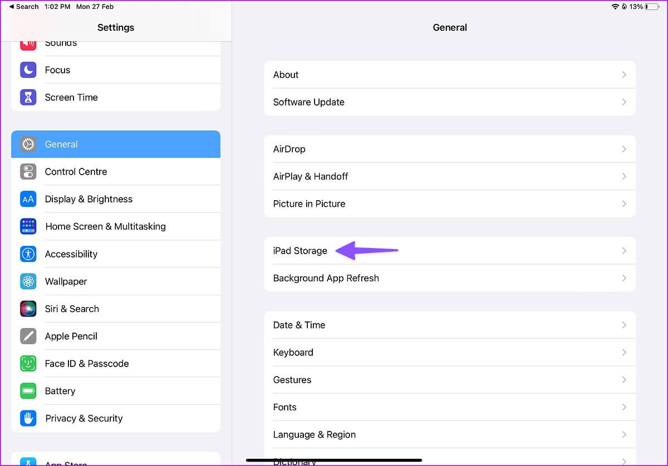Click the Gestures label
The width and height of the screenshot is (668, 466).
(292, 380)
